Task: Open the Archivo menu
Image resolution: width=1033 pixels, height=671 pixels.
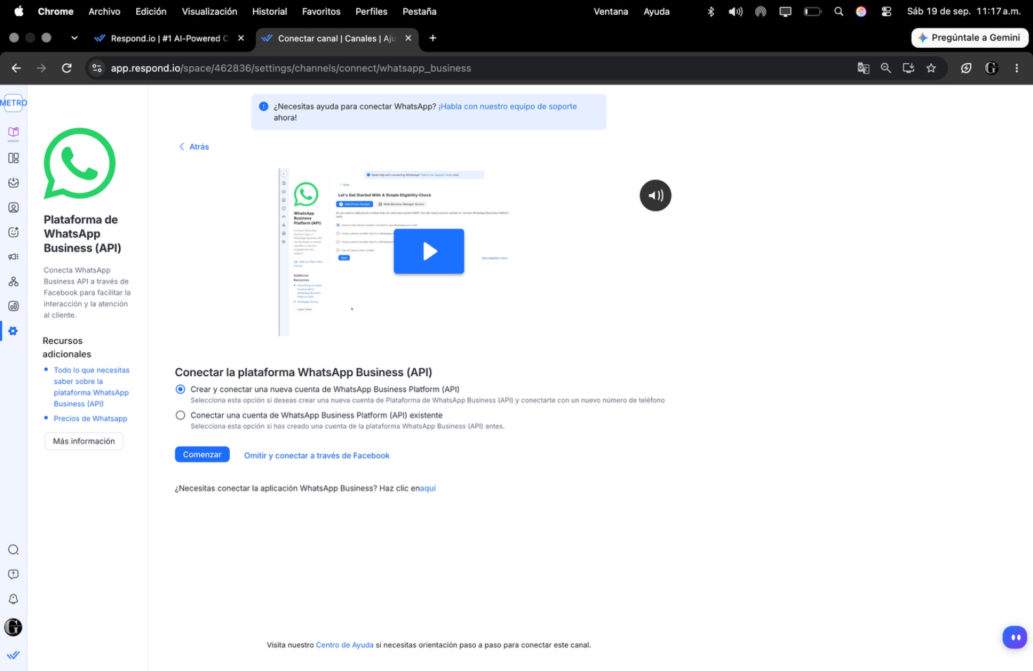Action: click(105, 12)
